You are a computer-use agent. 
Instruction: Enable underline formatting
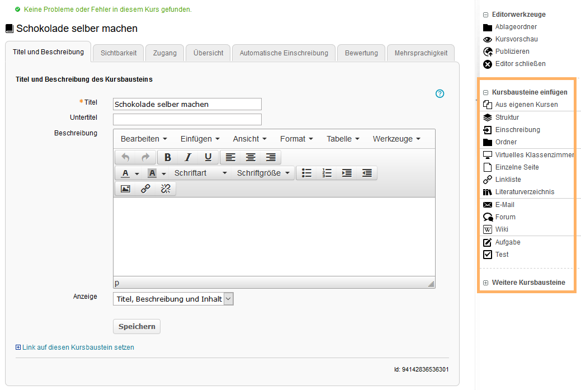pyautogui.click(x=207, y=157)
